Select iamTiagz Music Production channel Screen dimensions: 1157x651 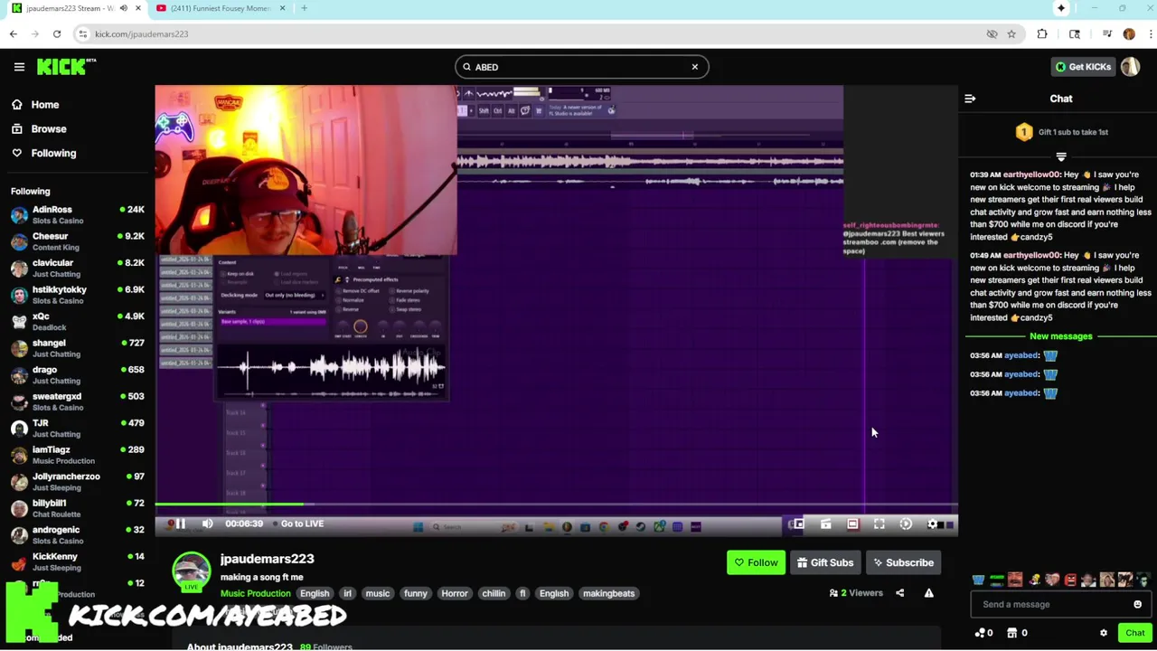click(77, 455)
